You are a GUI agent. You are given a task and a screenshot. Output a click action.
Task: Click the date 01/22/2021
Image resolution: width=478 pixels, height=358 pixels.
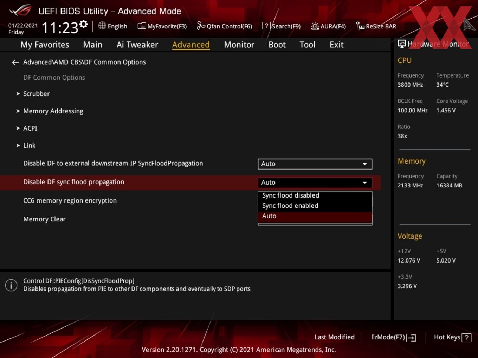pos(23,25)
